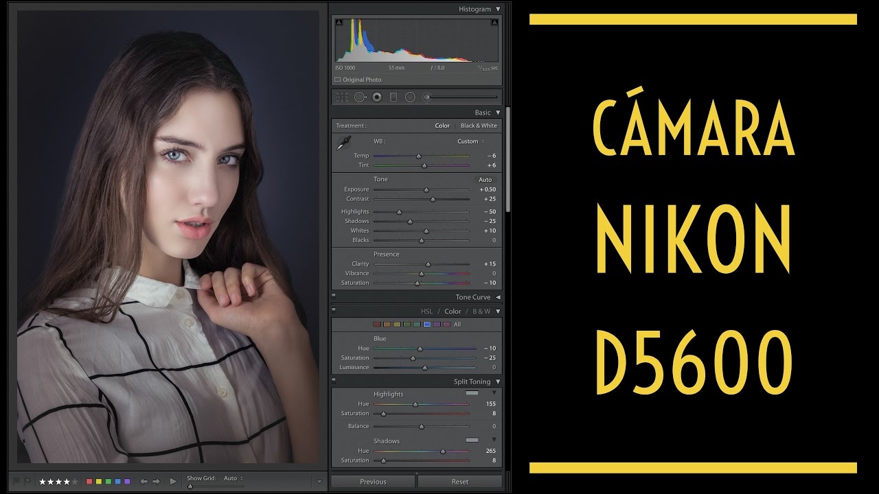Go to the next photo arrow
The image size is (879, 494).
pos(156,482)
